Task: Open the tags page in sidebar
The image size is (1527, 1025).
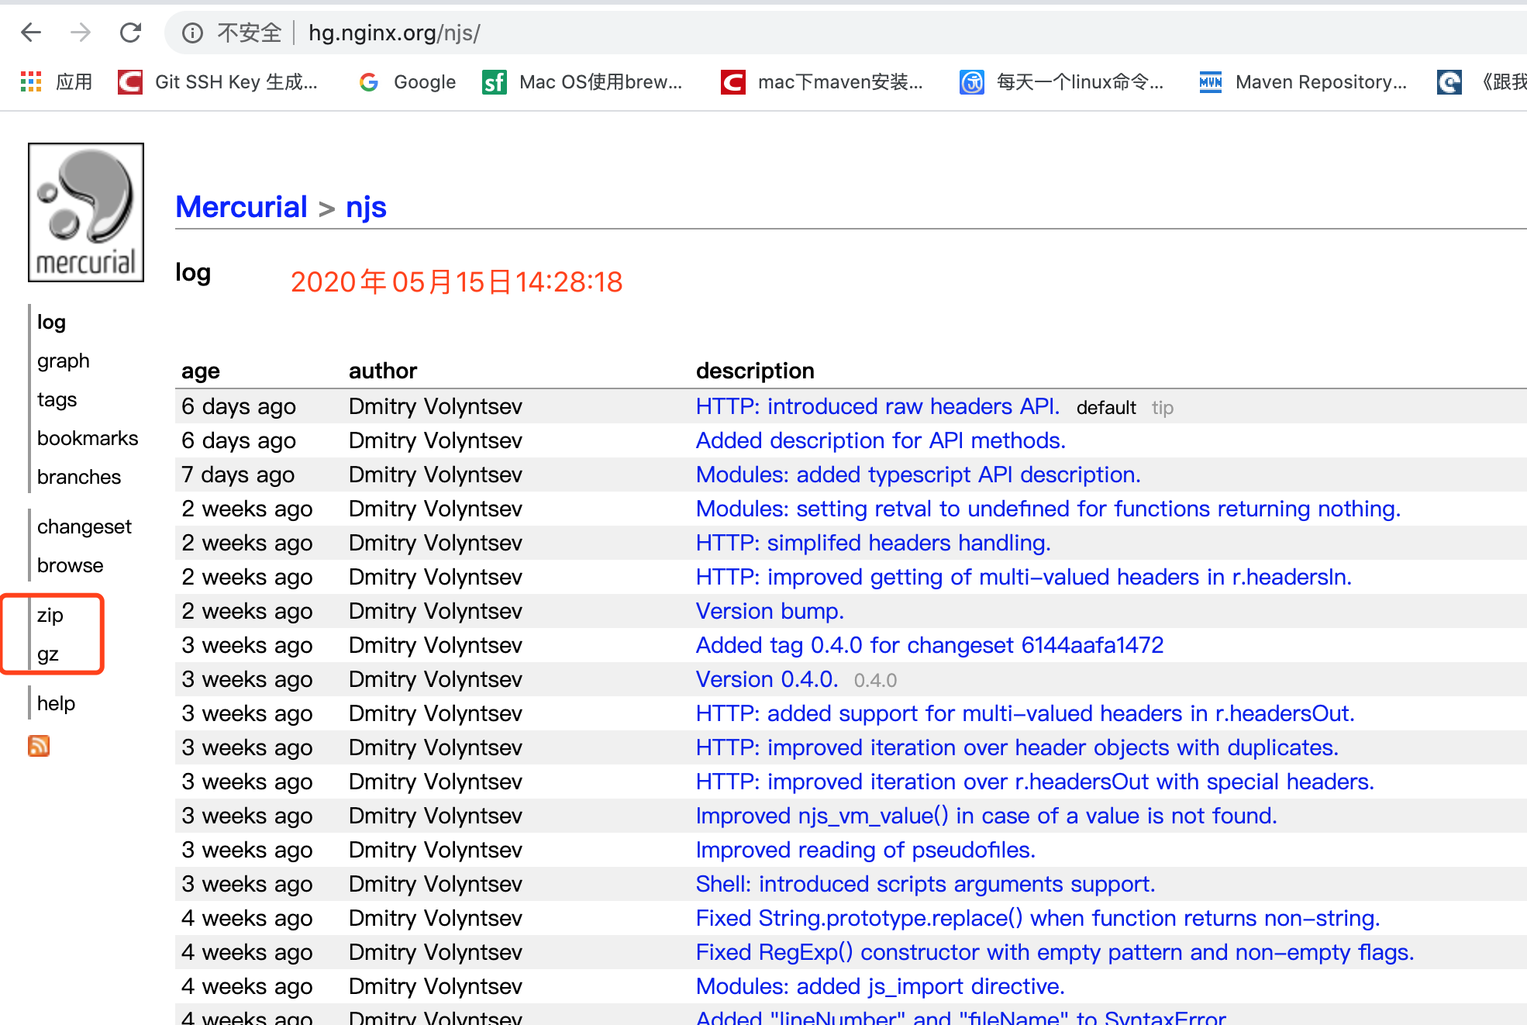Action: (57, 399)
